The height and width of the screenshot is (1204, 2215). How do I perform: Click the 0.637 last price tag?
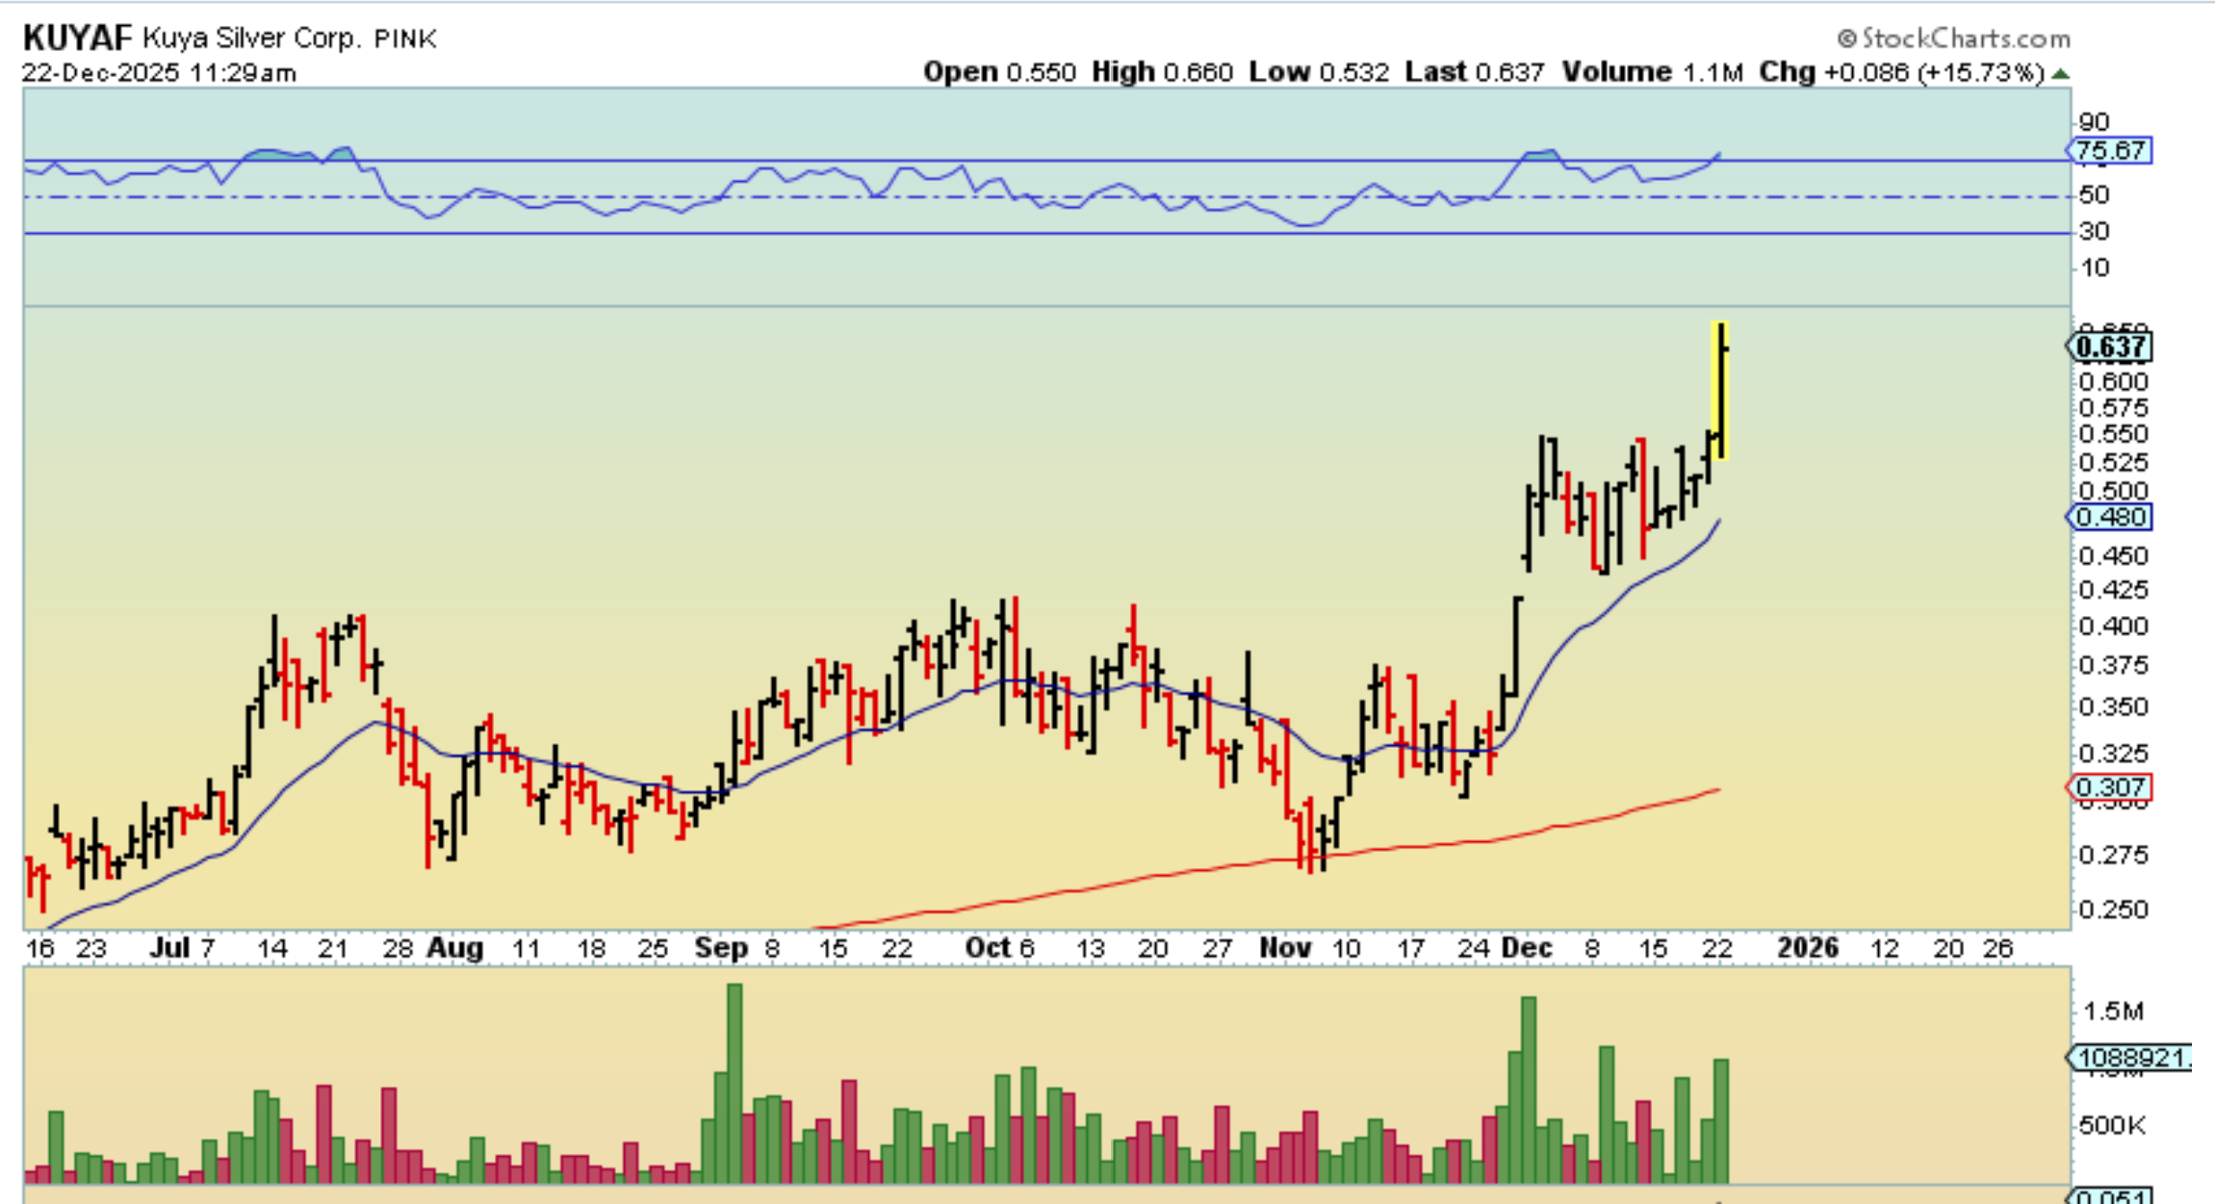coord(2110,347)
